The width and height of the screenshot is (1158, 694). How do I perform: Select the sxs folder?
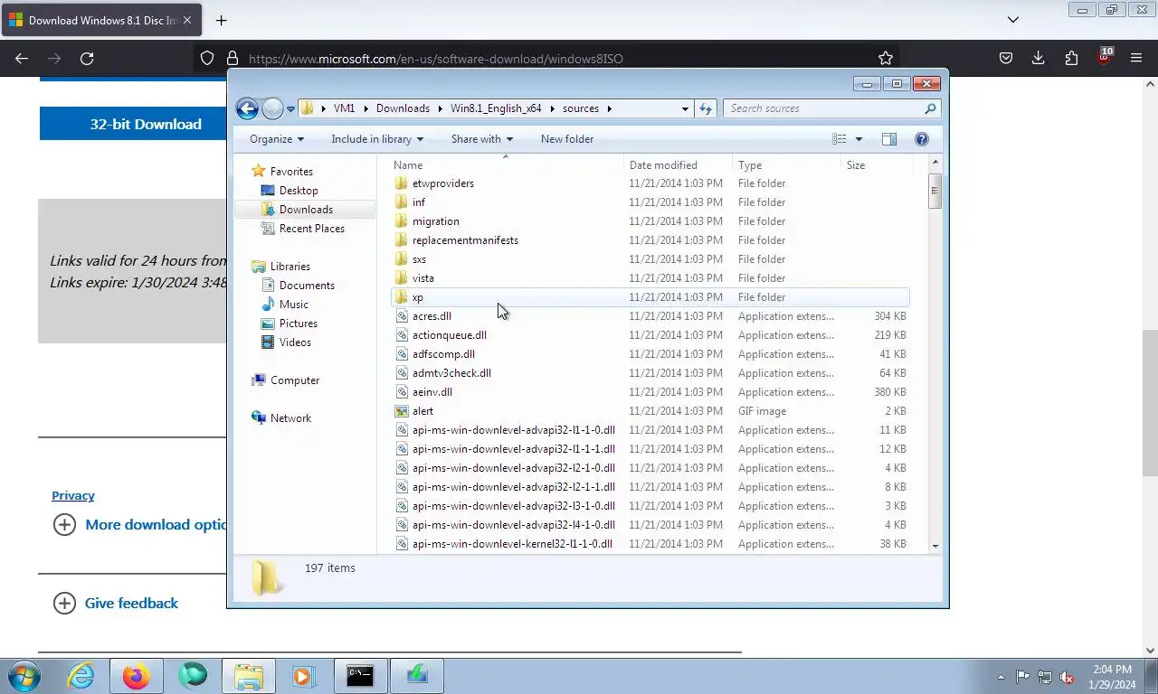pyautogui.click(x=419, y=259)
